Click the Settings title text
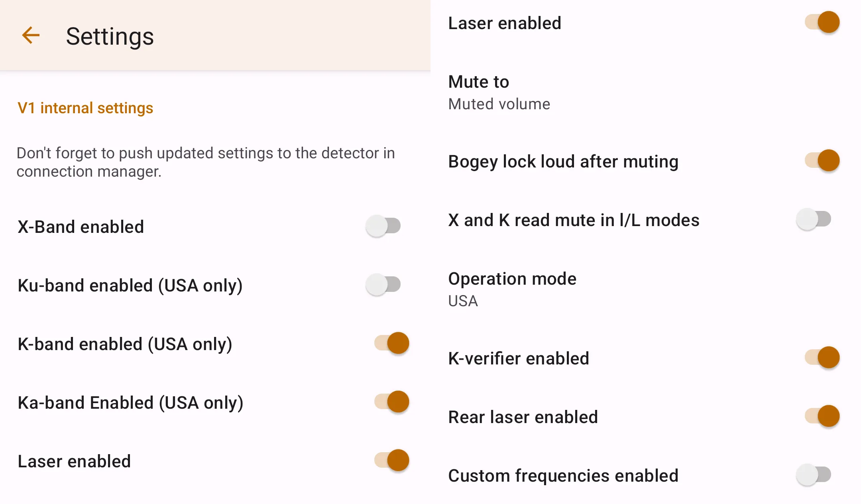 (x=110, y=36)
